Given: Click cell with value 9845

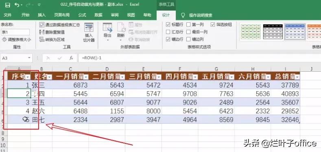Looking at the screenshot, I should point(253,119).
